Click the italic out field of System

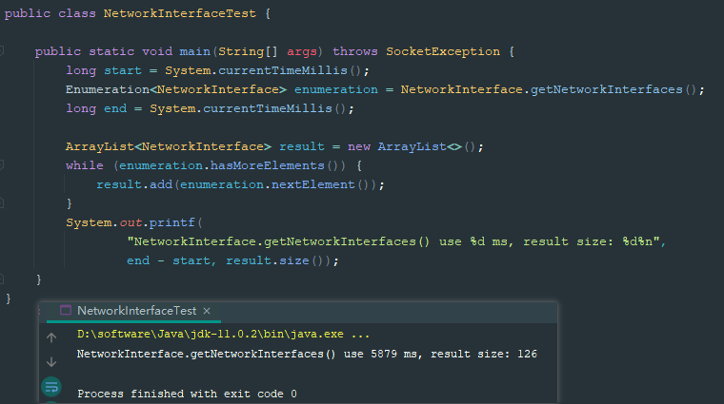click(x=131, y=222)
